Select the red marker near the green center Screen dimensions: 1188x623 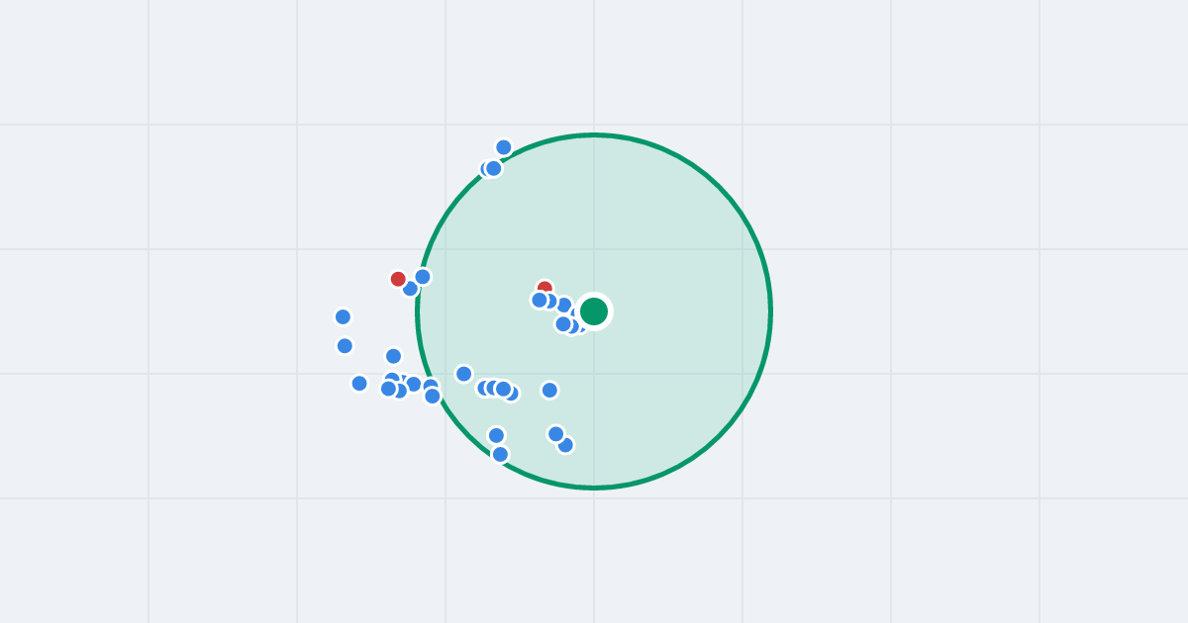point(544,288)
